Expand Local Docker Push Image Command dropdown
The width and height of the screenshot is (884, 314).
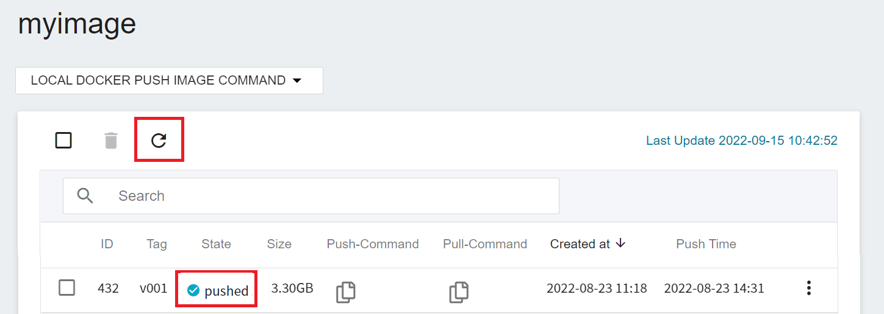(169, 80)
